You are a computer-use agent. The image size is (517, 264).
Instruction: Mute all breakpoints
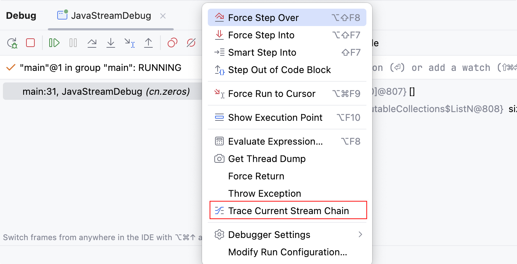click(191, 43)
